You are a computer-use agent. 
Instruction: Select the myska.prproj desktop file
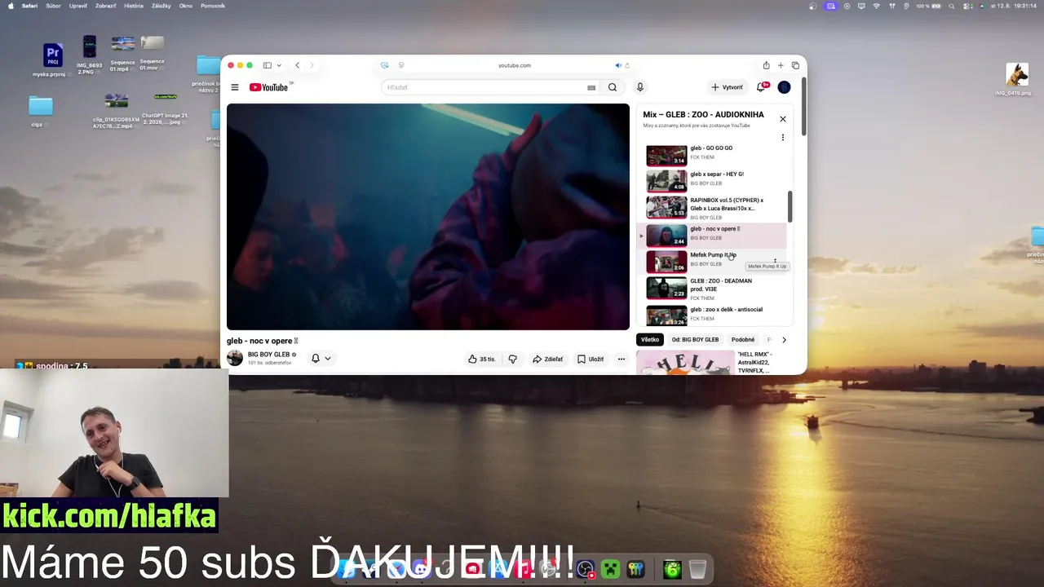pyautogui.click(x=52, y=60)
